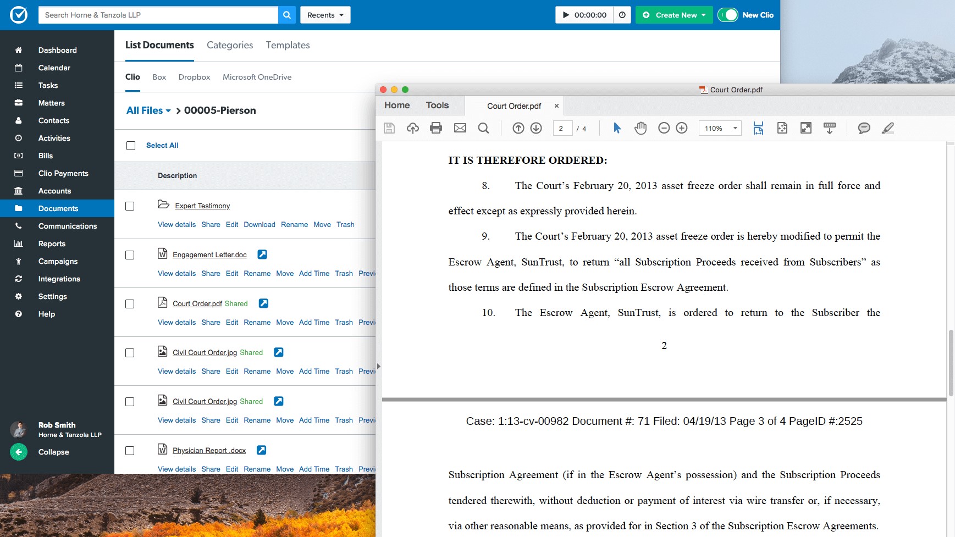Open the Tools menu in the PDF viewer

(437, 105)
